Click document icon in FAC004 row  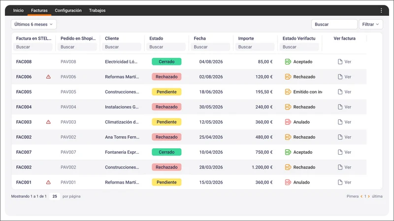[340, 107]
